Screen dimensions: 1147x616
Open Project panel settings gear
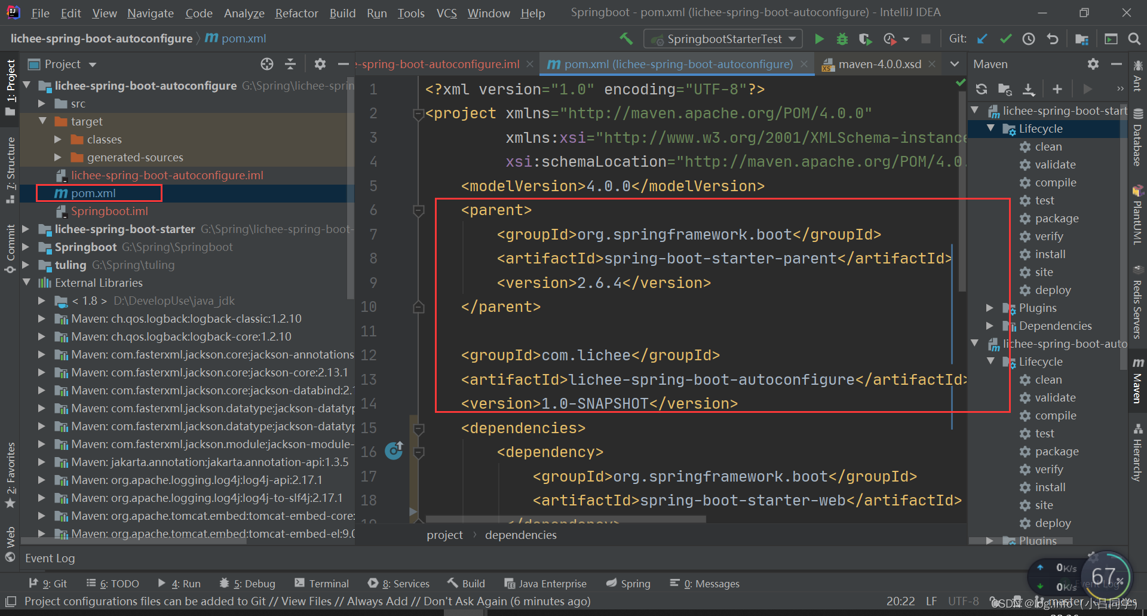point(320,64)
